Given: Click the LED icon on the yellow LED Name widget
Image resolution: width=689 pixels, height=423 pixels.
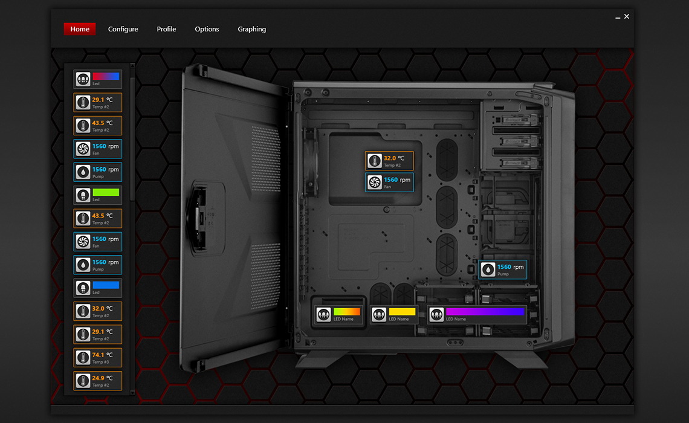Looking at the screenshot, I should (379, 314).
